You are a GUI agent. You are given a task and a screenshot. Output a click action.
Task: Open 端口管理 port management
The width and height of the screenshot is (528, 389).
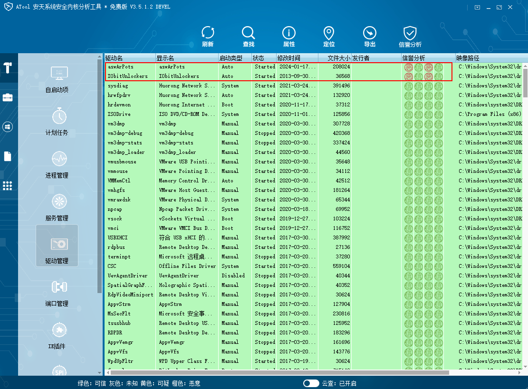[x=57, y=293]
